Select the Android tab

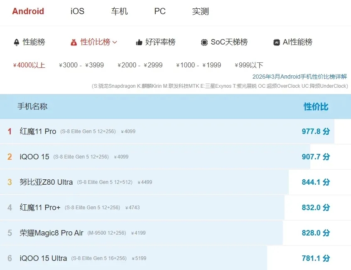tap(28, 11)
